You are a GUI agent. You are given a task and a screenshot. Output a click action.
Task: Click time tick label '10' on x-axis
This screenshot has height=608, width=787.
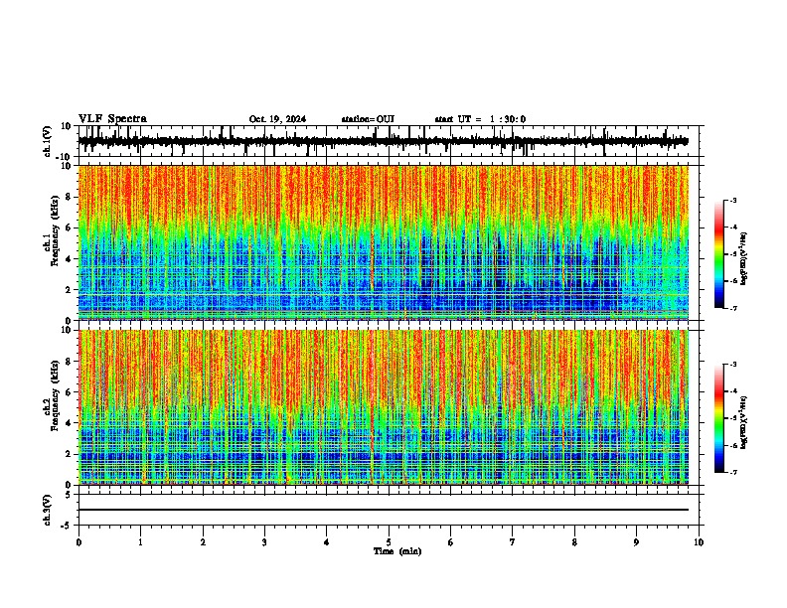pyautogui.click(x=699, y=542)
